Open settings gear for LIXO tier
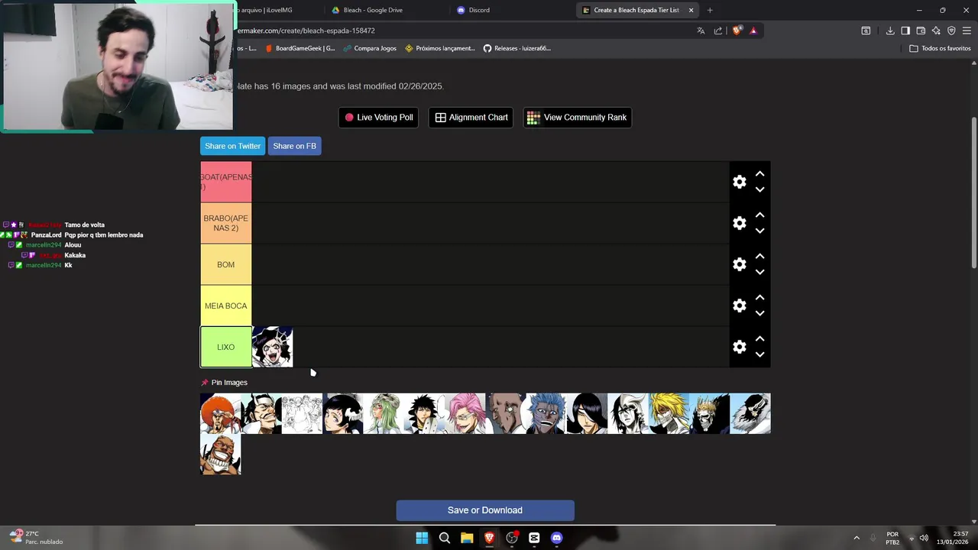Image resolution: width=978 pixels, height=550 pixels. pyautogui.click(x=739, y=347)
